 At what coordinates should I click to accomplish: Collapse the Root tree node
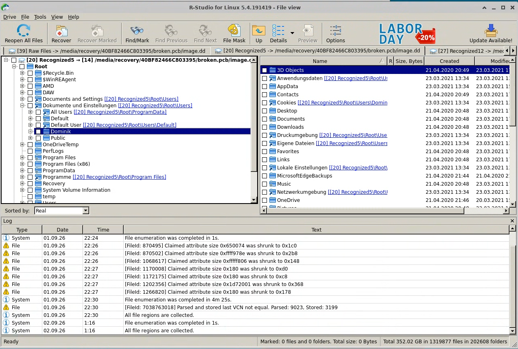pyautogui.click(x=14, y=67)
